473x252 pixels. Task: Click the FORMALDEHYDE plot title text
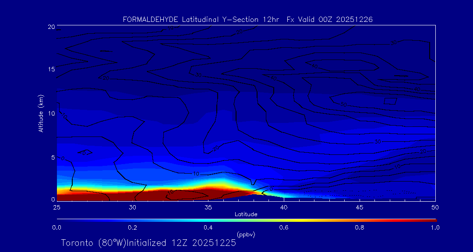(x=247, y=19)
